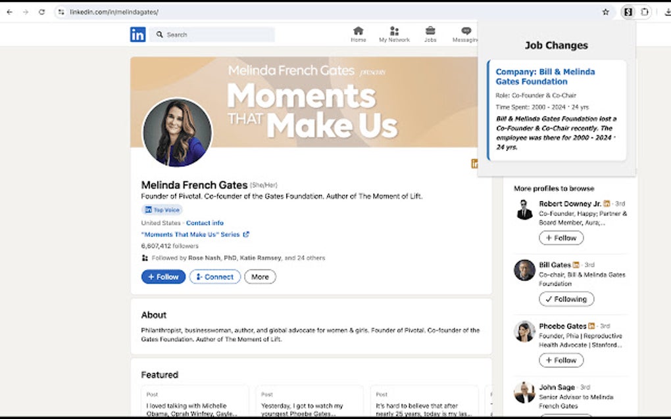Click Connect on Melinda French Gates profile
Viewport: 671px width, 419px height.
pyautogui.click(x=214, y=276)
